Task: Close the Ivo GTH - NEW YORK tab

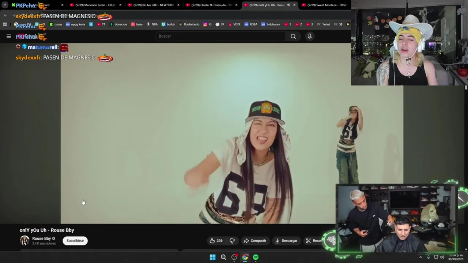Action: (178, 5)
